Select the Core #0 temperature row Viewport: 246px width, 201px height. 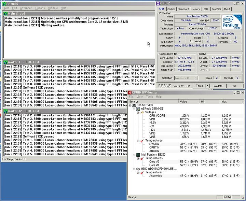coord(186,161)
